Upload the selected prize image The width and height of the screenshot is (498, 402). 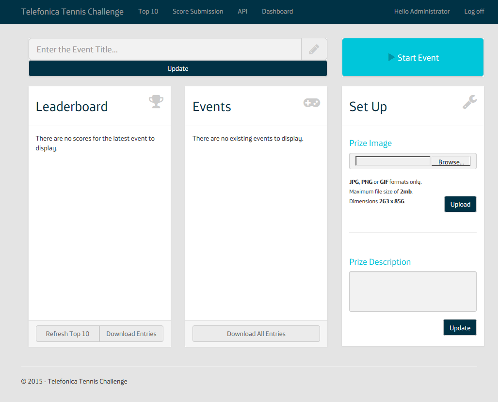460,204
